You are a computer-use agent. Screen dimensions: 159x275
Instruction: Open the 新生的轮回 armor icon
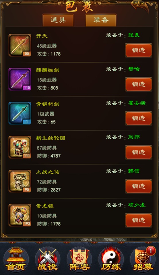(20, 147)
